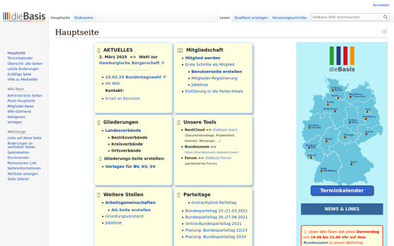This screenshot has height=246, width=394.
Task: Open Online/Hybrid-Parteitag link
Action: click(x=214, y=203)
